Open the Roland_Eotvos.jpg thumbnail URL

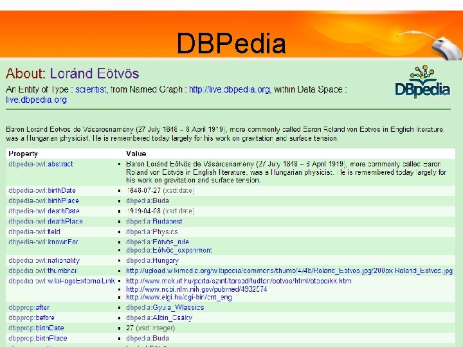click(289, 271)
